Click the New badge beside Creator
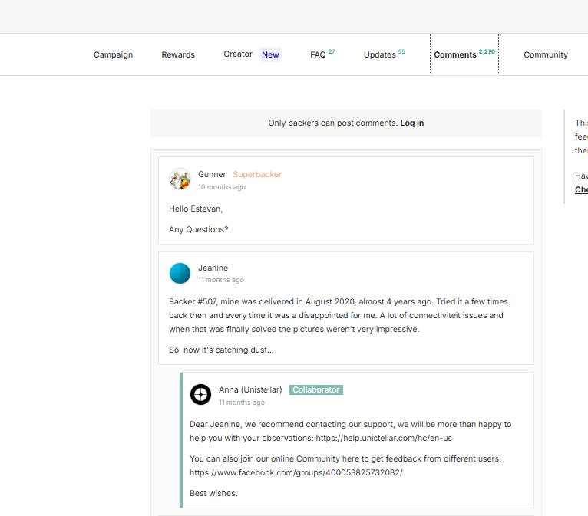The width and height of the screenshot is (588, 516). 270,54
